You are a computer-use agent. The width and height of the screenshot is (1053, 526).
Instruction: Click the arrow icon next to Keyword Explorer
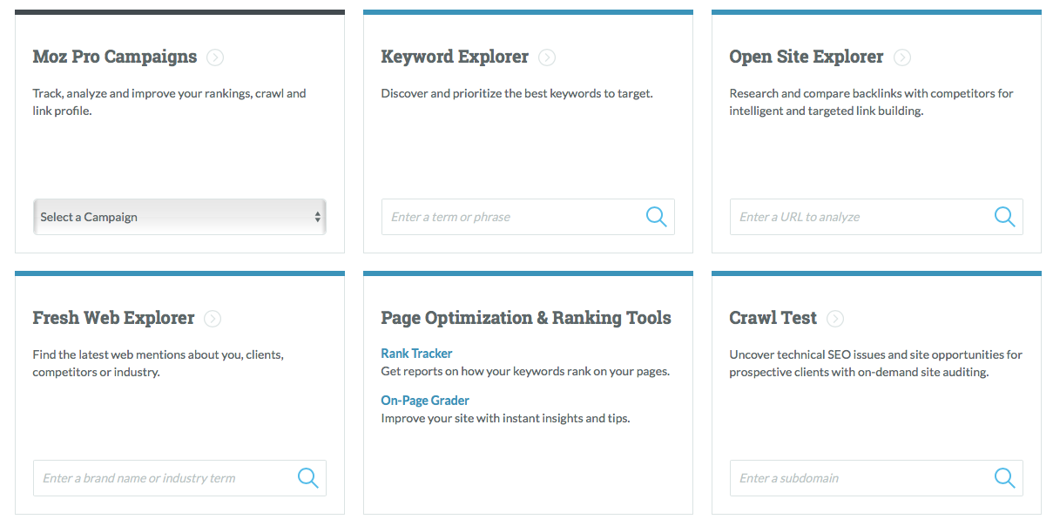click(x=547, y=57)
